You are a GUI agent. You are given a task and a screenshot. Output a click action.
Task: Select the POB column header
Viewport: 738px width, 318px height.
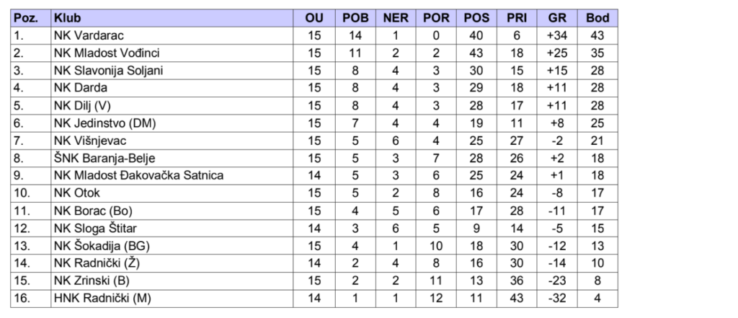point(355,18)
